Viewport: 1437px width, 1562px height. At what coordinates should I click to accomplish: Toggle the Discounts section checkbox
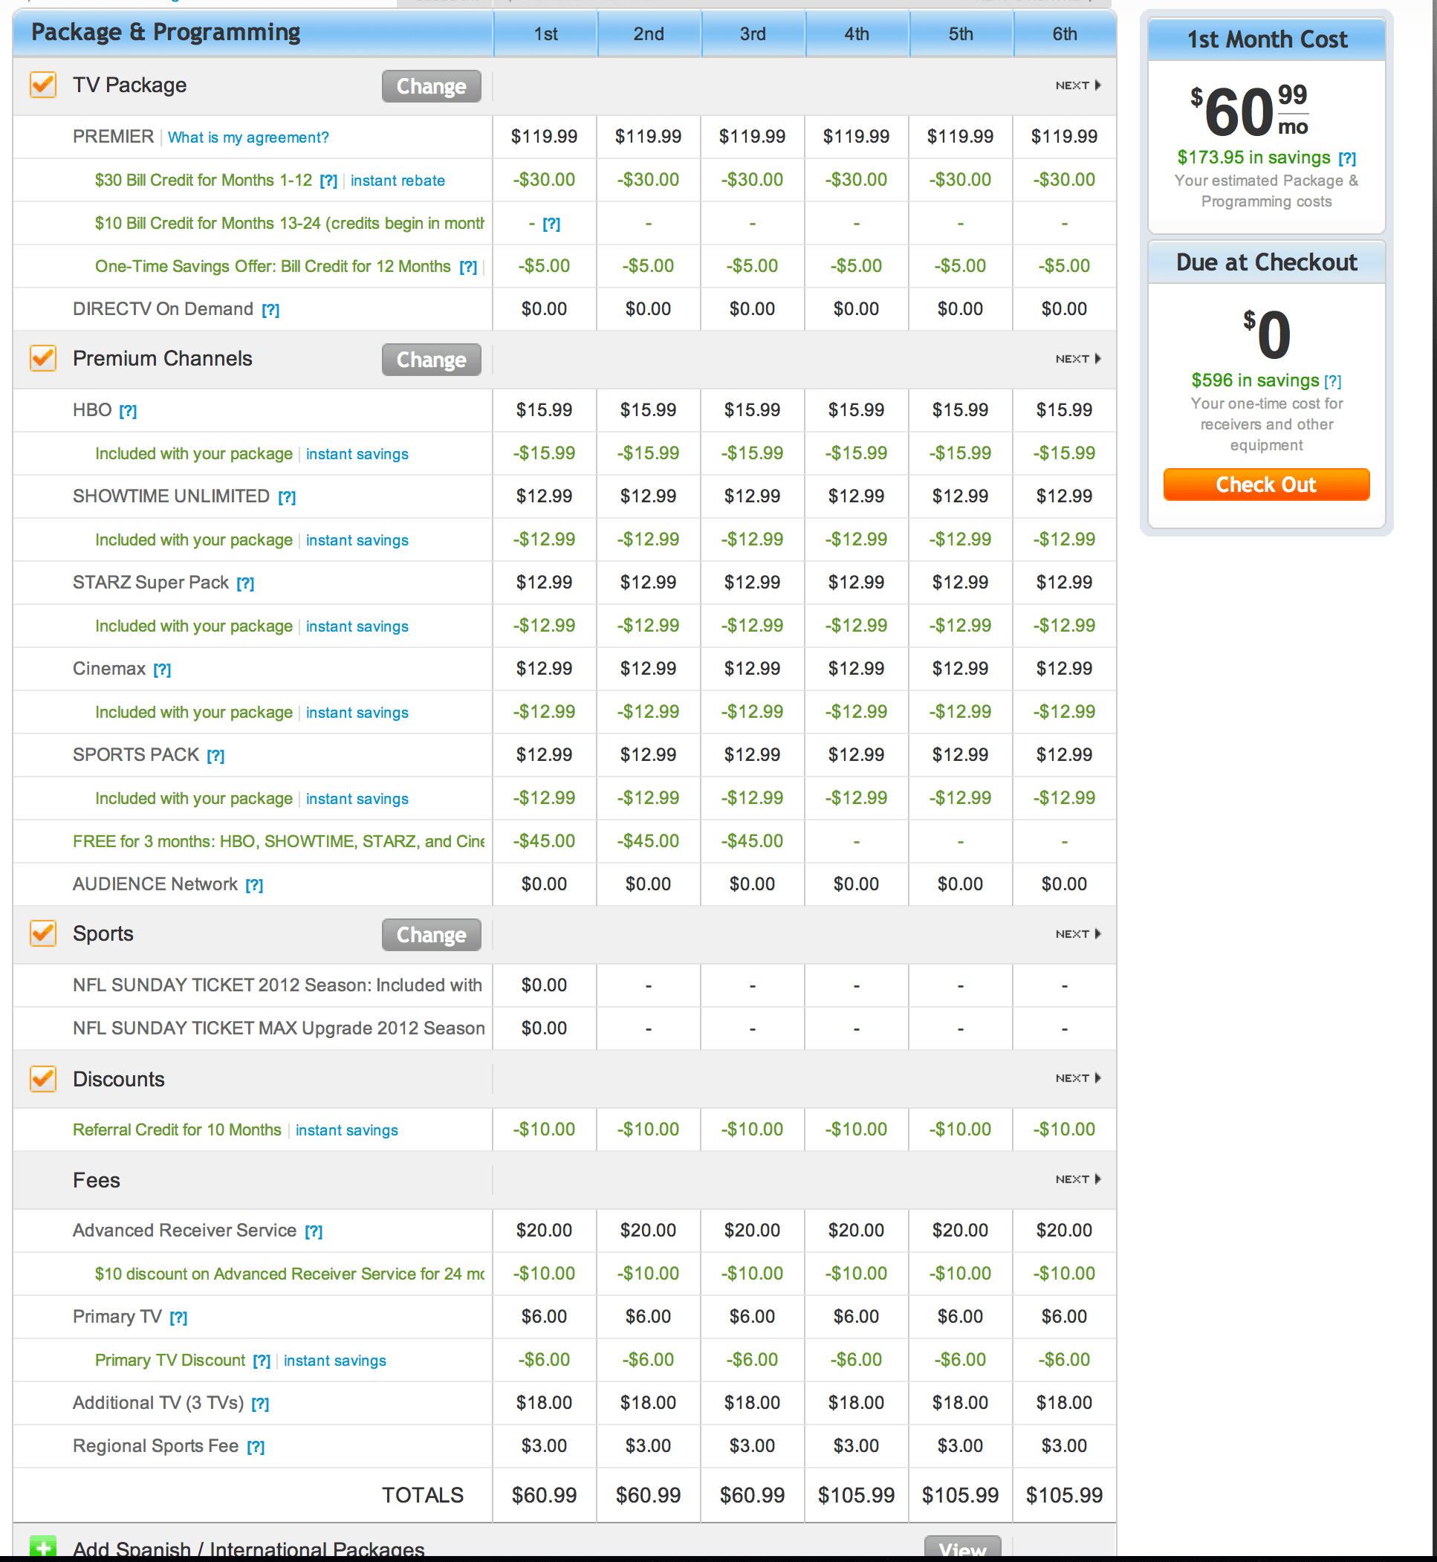pyautogui.click(x=43, y=1078)
